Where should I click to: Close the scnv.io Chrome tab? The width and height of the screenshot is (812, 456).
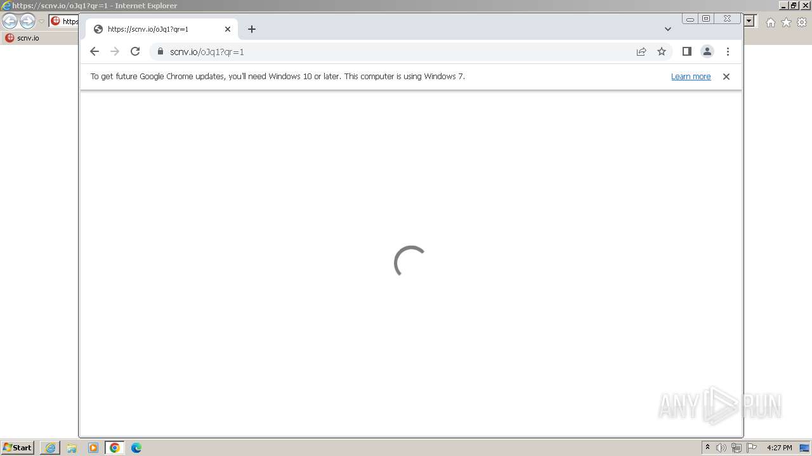pos(228,29)
